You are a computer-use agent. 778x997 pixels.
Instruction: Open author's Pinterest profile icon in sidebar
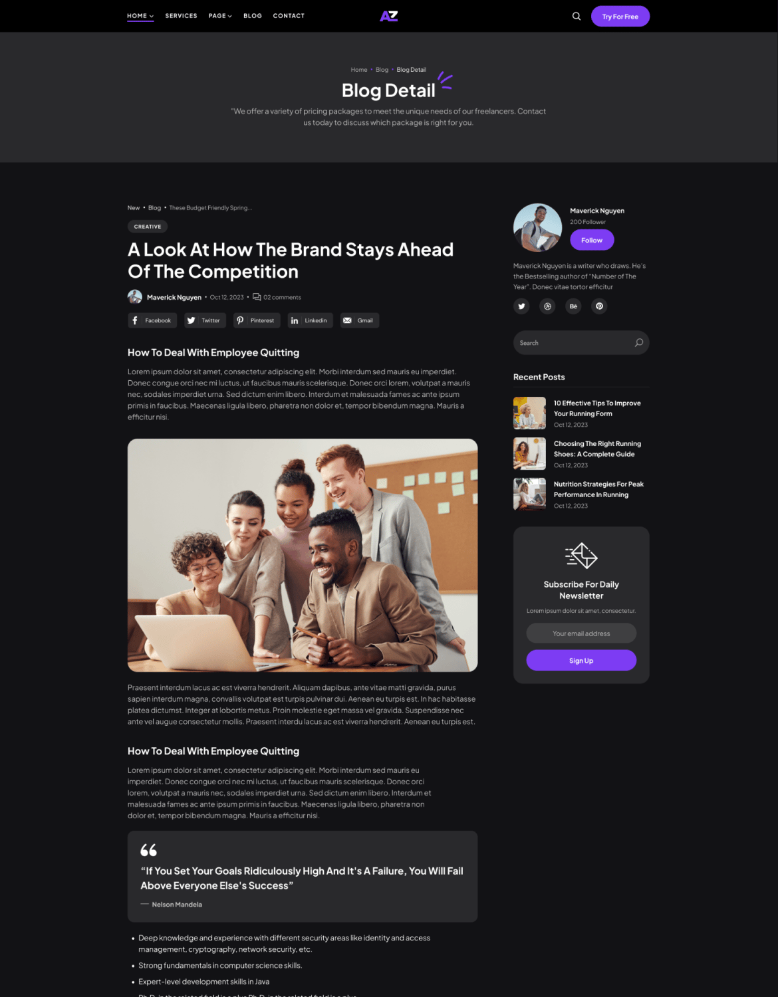(599, 306)
